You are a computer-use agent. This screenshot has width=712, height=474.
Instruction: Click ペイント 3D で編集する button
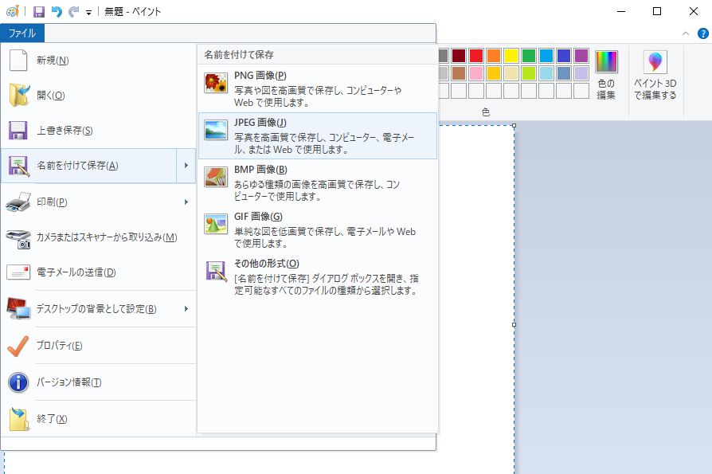(x=655, y=75)
